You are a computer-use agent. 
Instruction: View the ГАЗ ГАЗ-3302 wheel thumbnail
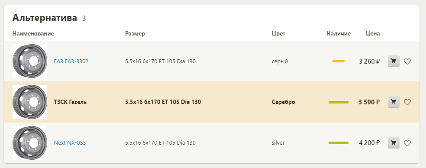coord(30,61)
